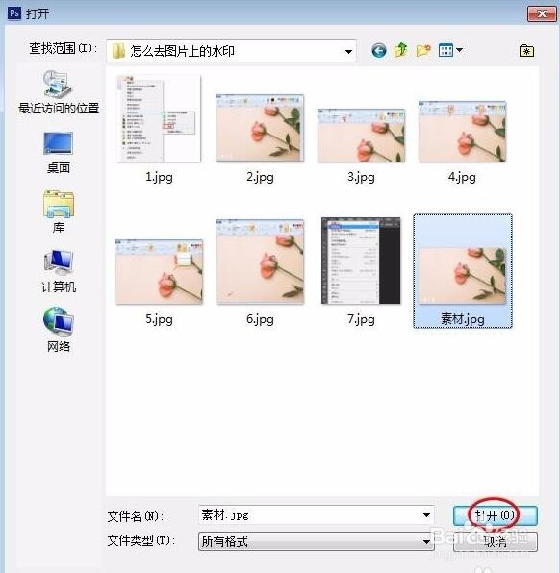Click the folder icon in the look-in box
The image size is (560, 573).
click(x=119, y=51)
